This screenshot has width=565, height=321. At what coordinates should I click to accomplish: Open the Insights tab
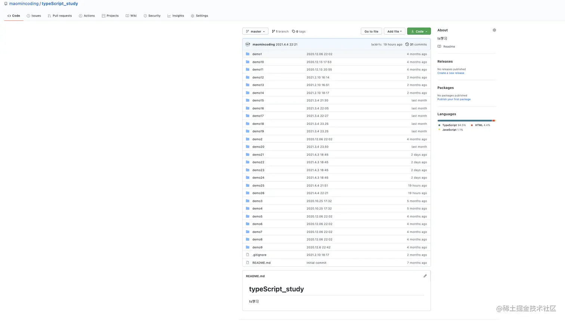[176, 16]
